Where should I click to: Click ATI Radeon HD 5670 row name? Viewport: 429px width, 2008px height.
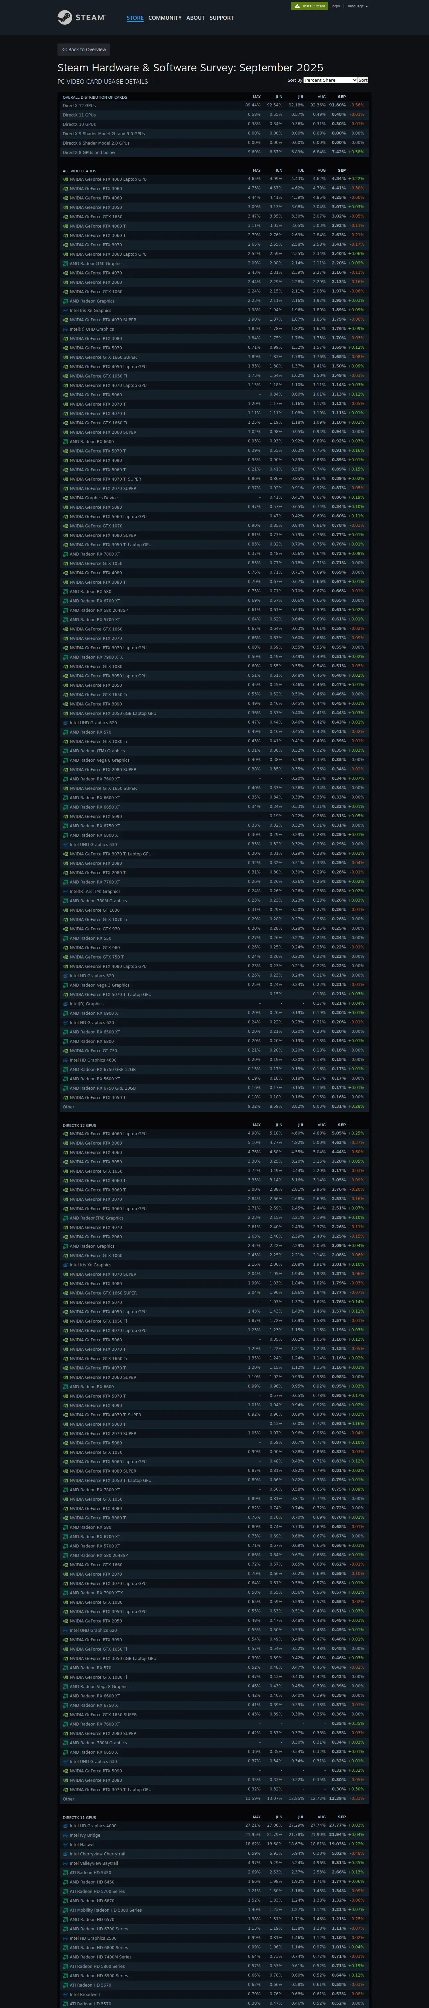point(90,1985)
